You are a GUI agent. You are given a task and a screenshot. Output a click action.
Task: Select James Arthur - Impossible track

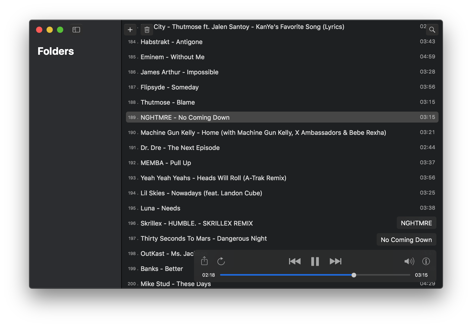282,72
